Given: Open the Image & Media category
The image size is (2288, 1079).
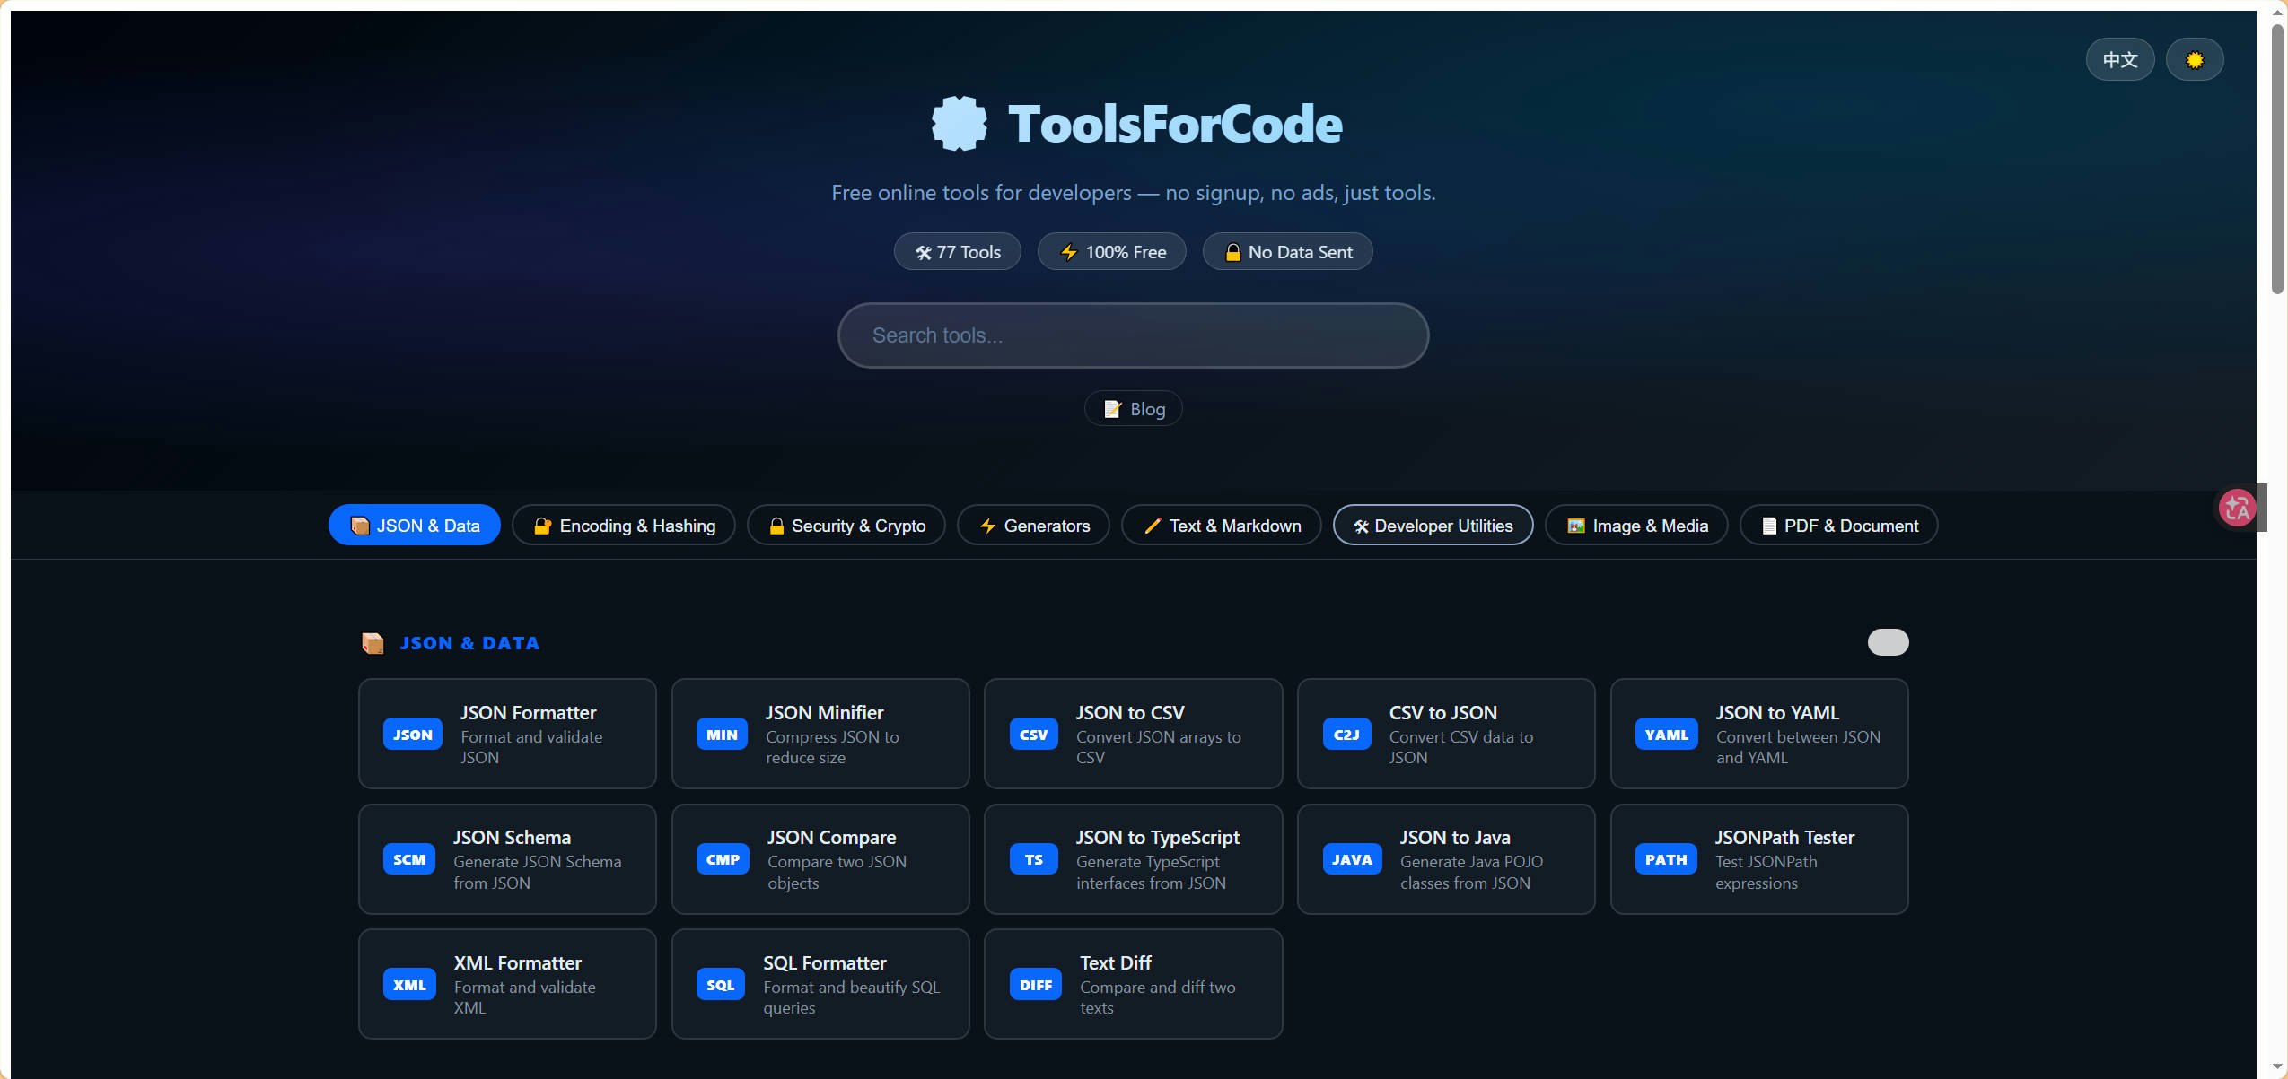Looking at the screenshot, I should 1635,525.
